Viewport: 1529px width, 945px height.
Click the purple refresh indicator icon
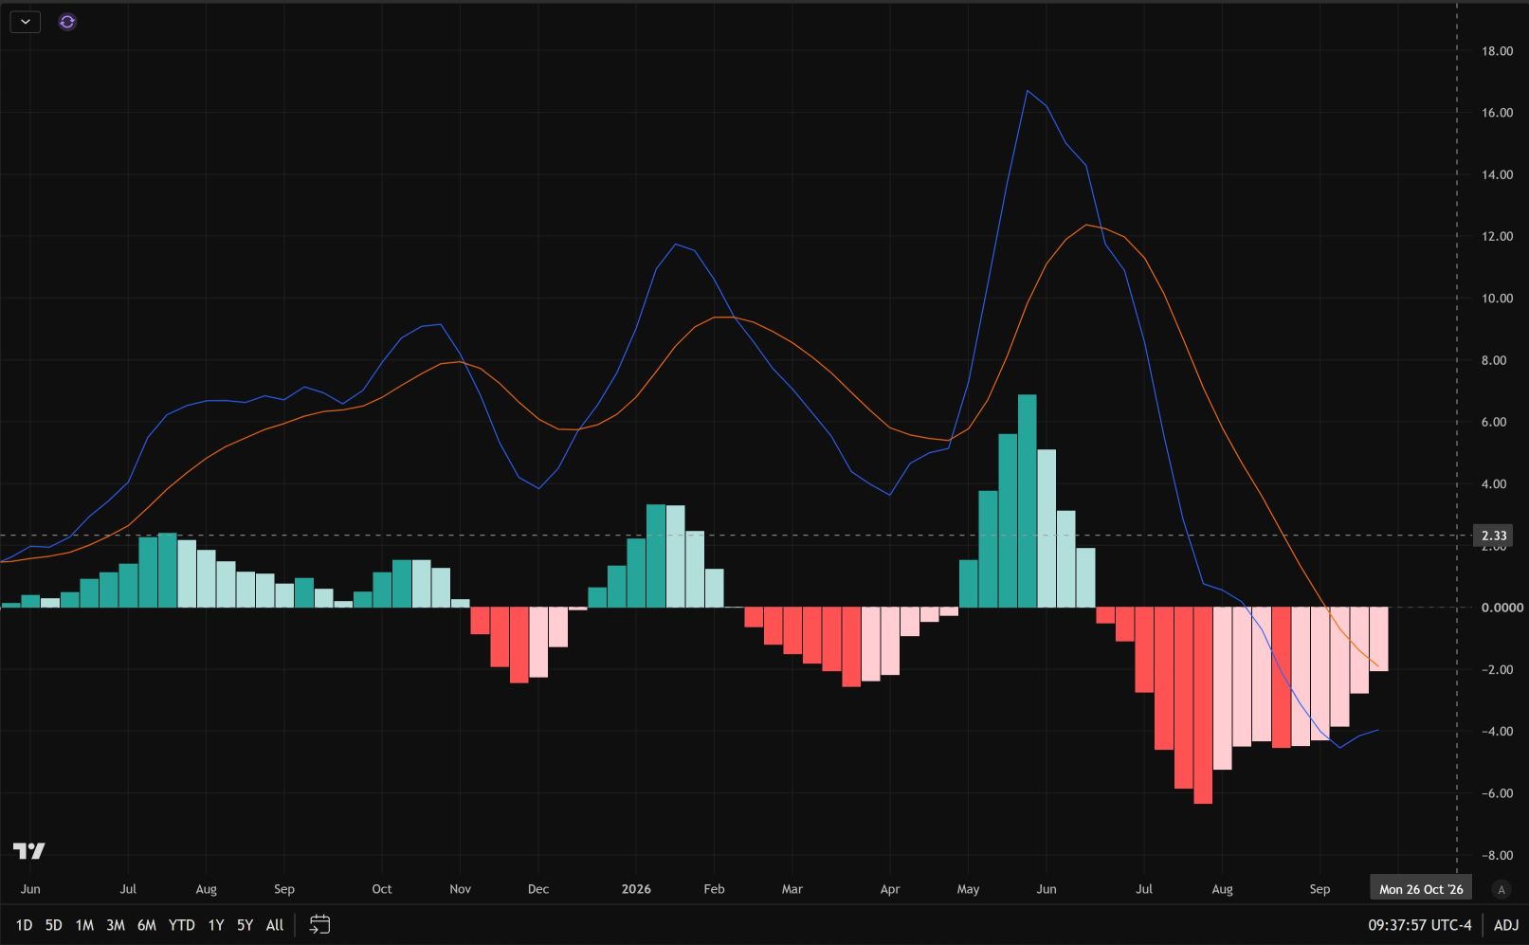click(x=67, y=21)
